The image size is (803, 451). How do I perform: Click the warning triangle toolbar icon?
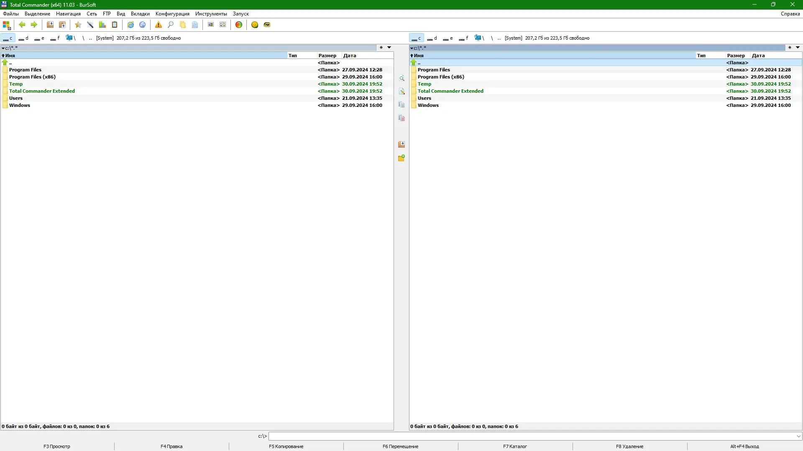[158, 25]
